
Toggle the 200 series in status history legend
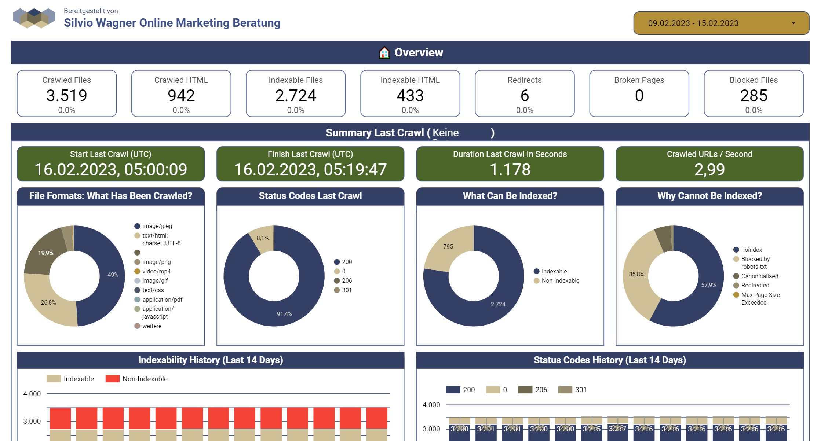click(x=460, y=390)
